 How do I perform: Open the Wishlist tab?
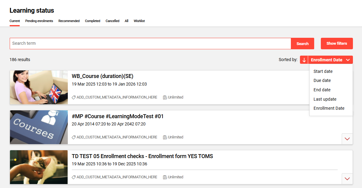(x=139, y=21)
